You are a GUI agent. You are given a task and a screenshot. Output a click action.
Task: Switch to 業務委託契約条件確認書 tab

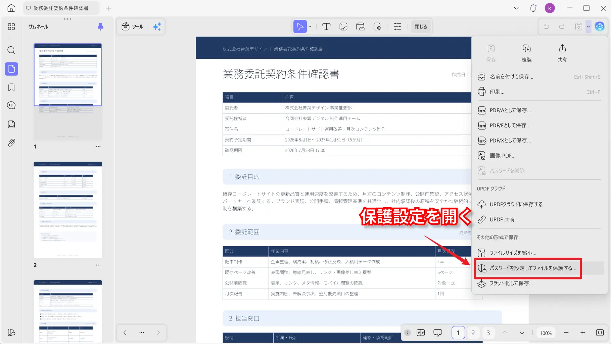click(61, 8)
